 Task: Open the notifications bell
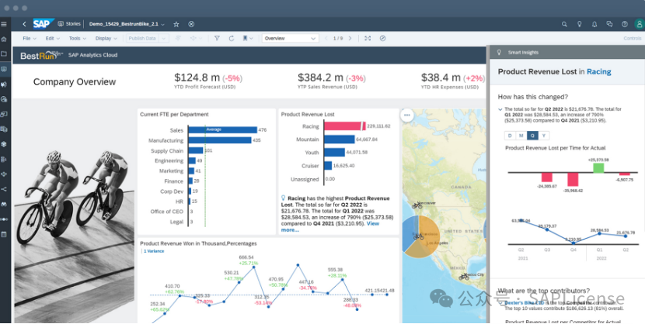594,24
